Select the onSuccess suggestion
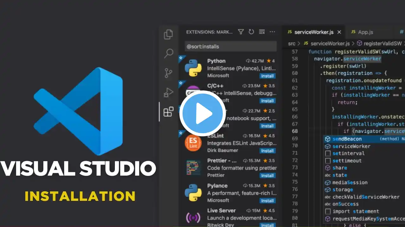 click(364, 204)
